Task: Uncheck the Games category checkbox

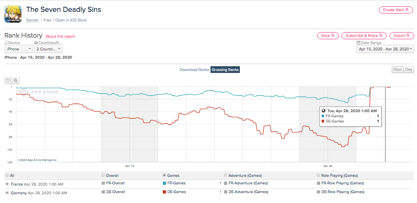Action: pos(164,175)
